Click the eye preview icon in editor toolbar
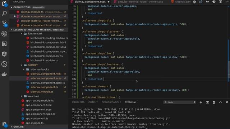 (x=207, y=2)
